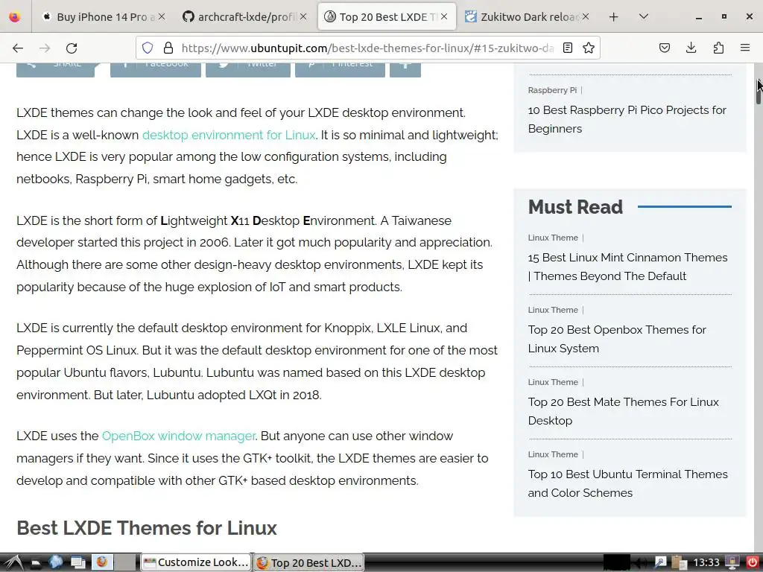763x572 pixels.
Task: Open '15 Best Linux Mint Cinnamon Themes' article
Action: (x=627, y=267)
